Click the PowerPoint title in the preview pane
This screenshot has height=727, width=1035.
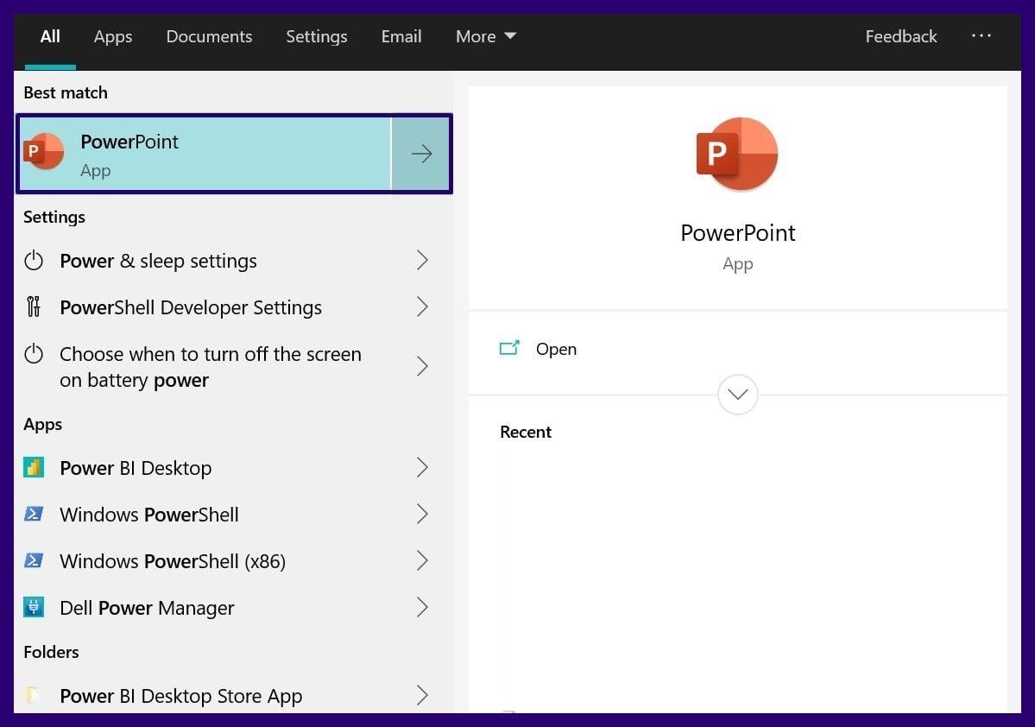click(x=737, y=232)
